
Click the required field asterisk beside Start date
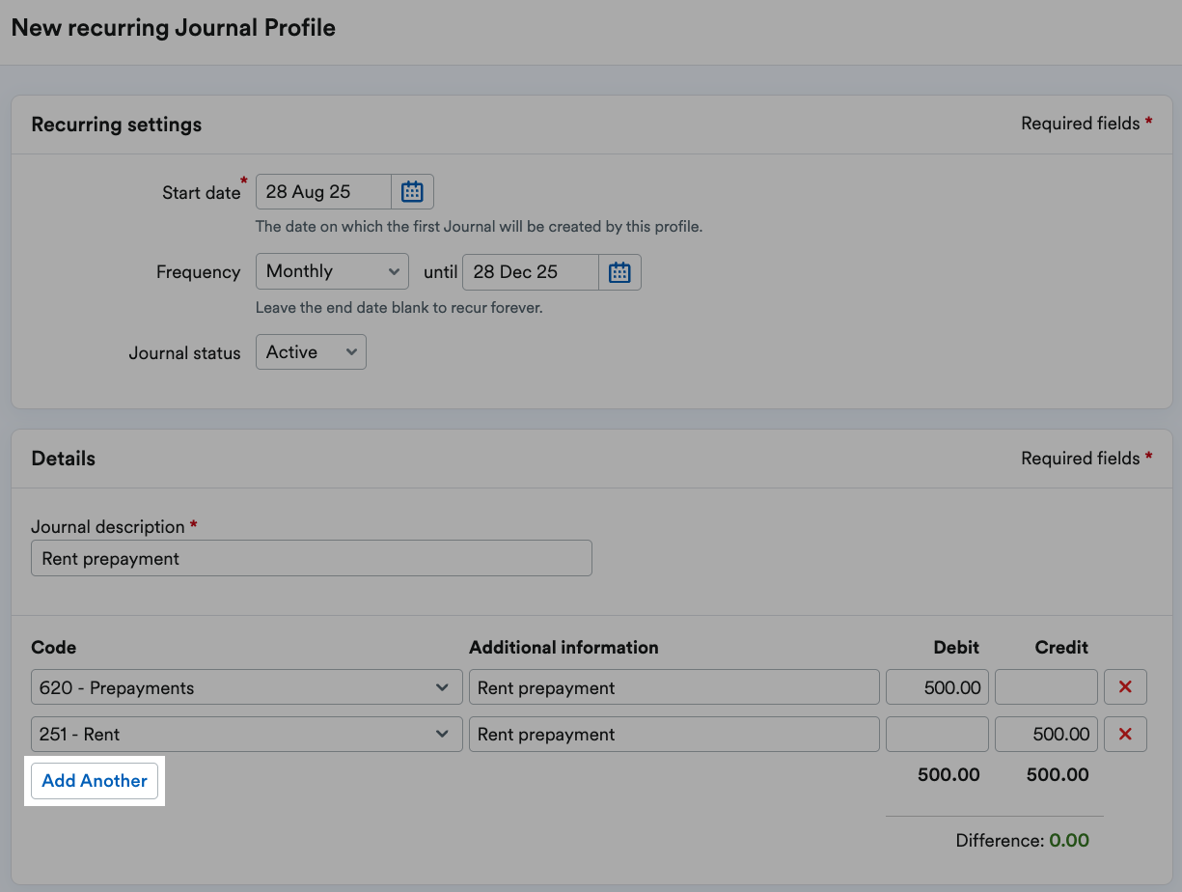243,181
